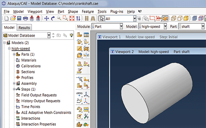The image size is (206, 128).
Task: Select the Rotate View tool
Action: 53,18
